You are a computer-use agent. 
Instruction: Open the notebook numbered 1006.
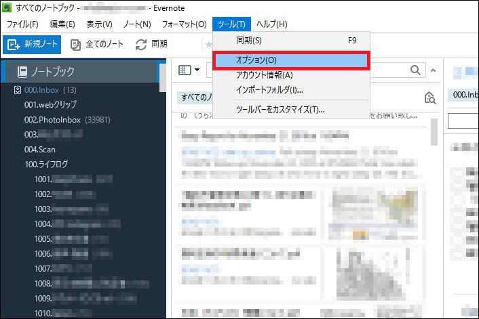pos(73,254)
